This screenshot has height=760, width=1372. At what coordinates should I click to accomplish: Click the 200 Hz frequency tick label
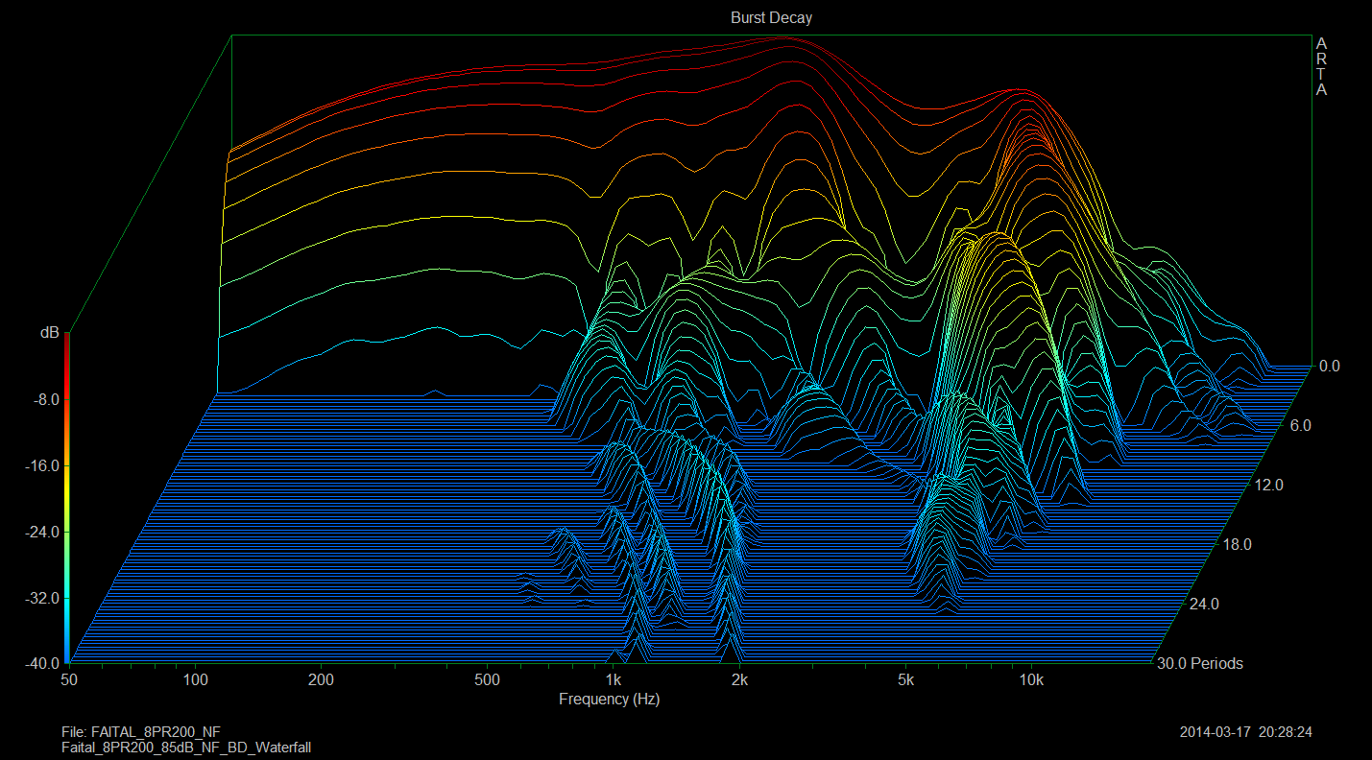(321, 680)
